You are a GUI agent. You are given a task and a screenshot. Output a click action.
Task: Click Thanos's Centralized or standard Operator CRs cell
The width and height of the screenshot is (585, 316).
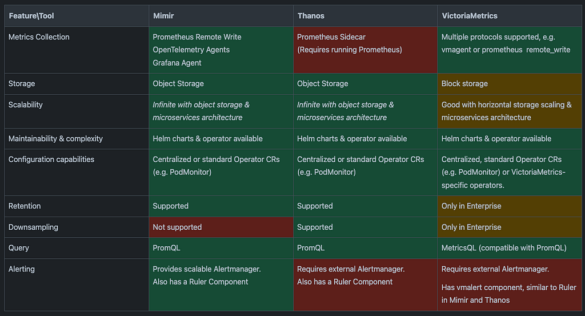tap(365, 173)
